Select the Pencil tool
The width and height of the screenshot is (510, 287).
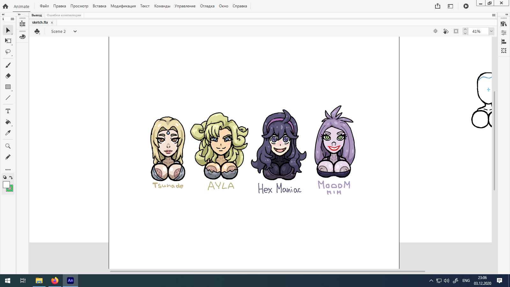click(8, 157)
